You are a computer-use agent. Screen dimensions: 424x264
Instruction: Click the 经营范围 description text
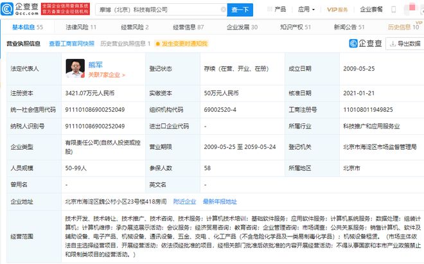[243, 236]
